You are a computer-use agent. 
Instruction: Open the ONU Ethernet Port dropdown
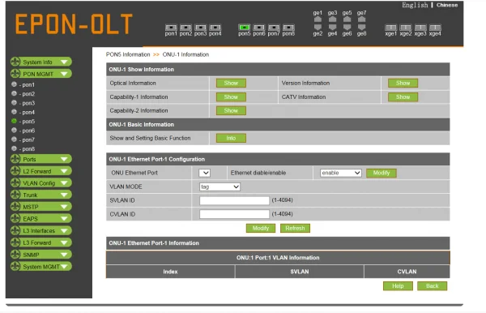[x=205, y=173]
